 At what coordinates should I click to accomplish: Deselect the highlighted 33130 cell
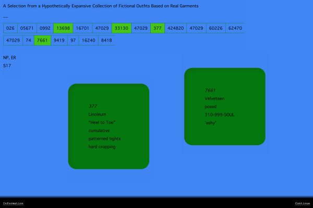(121, 28)
